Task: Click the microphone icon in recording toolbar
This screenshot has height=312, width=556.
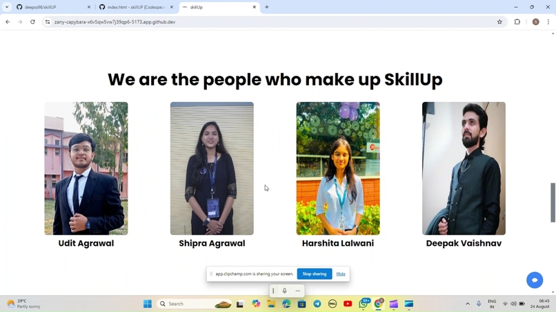Action: click(284, 291)
